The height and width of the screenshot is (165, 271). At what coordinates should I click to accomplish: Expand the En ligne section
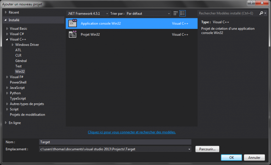pos(6,123)
